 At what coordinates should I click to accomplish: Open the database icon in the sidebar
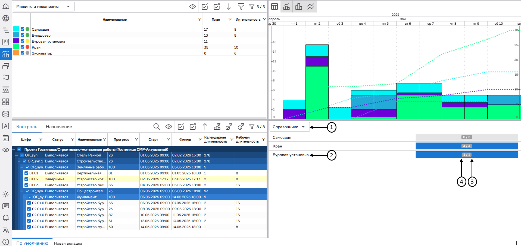6,114
